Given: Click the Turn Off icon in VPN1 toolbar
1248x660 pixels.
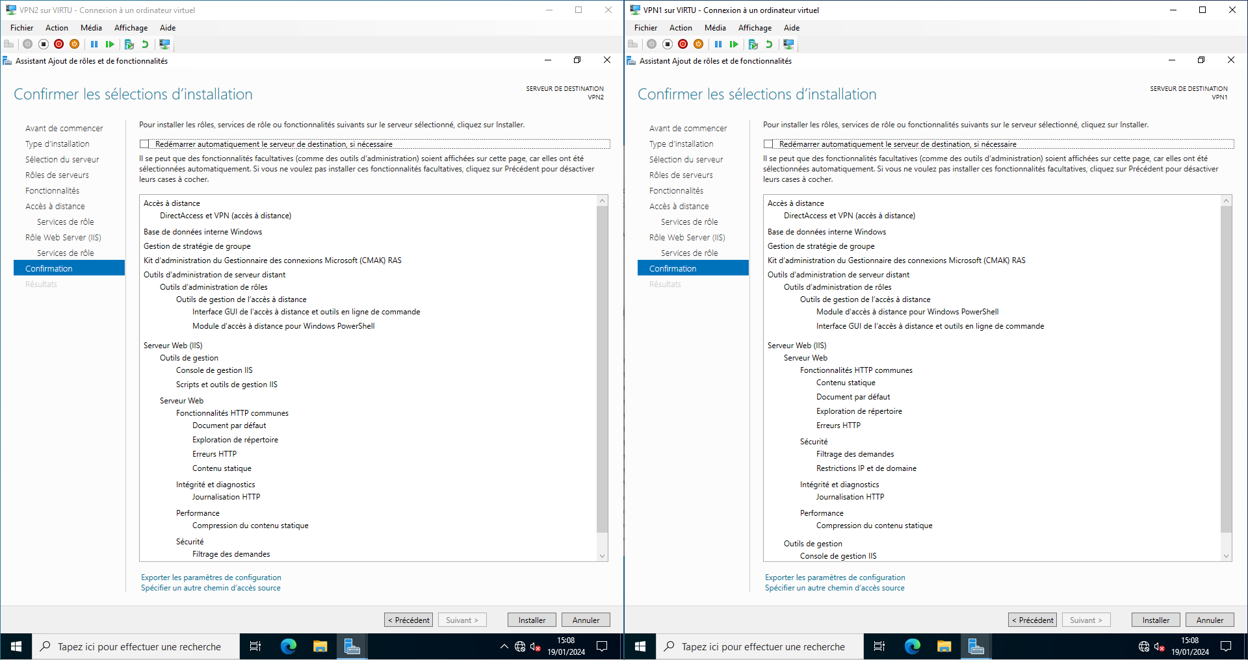Looking at the screenshot, I should [668, 44].
